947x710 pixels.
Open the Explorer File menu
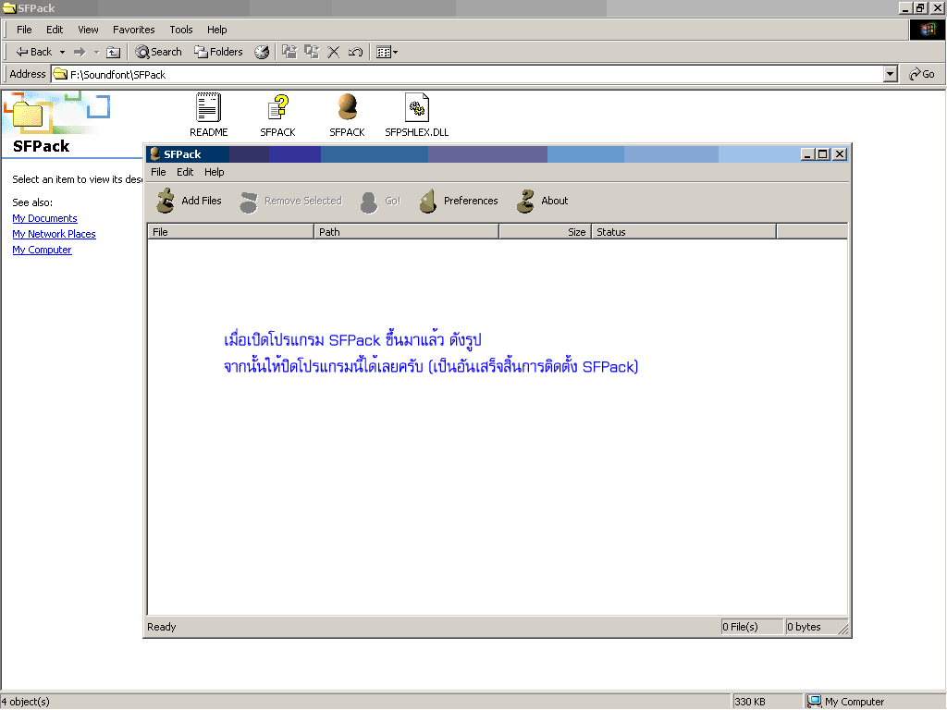coord(24,30)
